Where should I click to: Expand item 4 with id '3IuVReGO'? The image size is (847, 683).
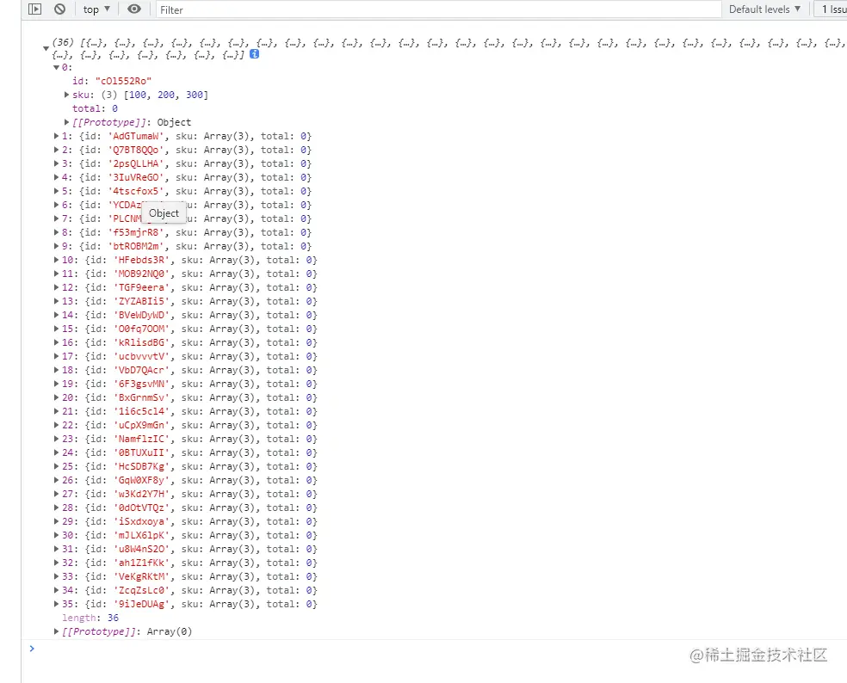[x=56, y=177]
